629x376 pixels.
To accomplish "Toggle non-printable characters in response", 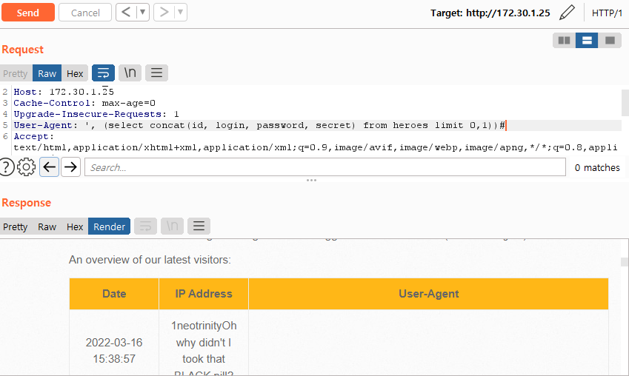I will pos(172,226).
